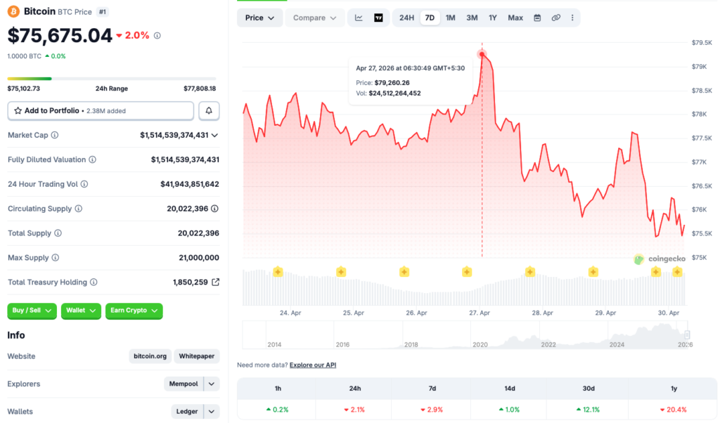This screenshot has width=720, height=423.
Task: Click the historical range navigator handle near 2026
Action: pos(687,335)
